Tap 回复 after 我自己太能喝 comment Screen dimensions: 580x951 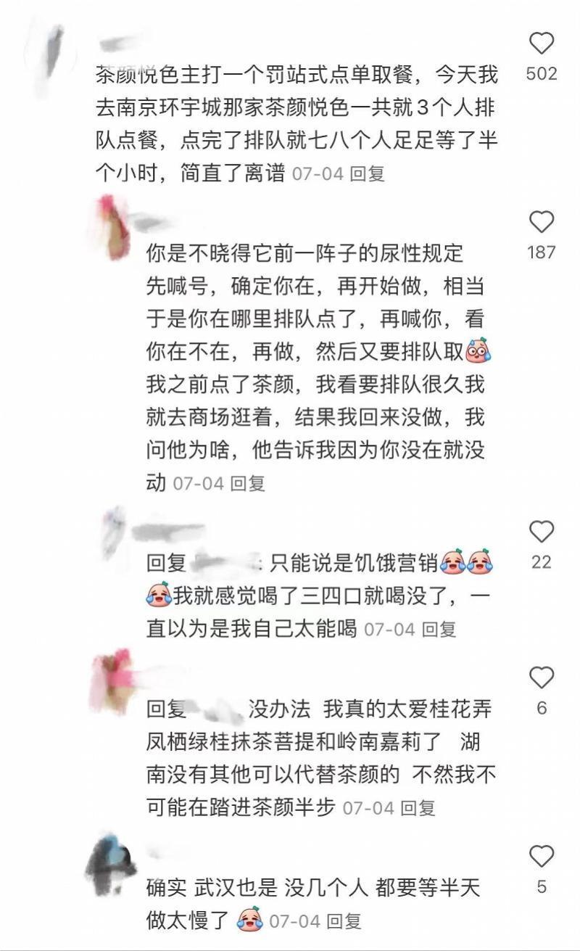[439, 629]
